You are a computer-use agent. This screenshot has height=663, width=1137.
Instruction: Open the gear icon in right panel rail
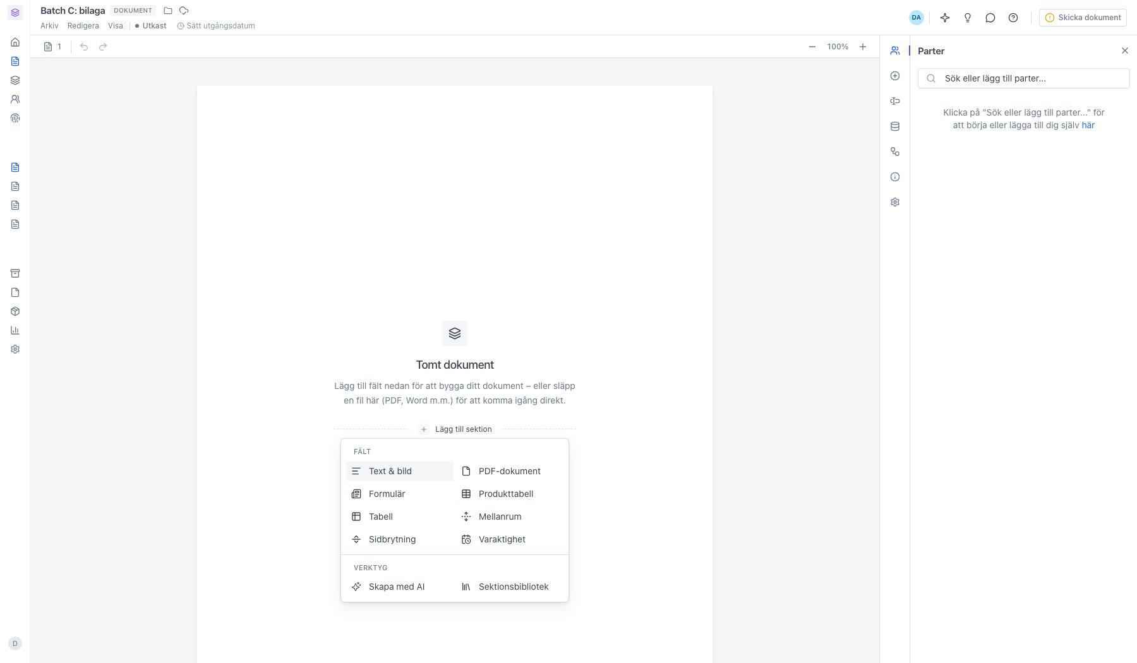(x=895, y=202)
